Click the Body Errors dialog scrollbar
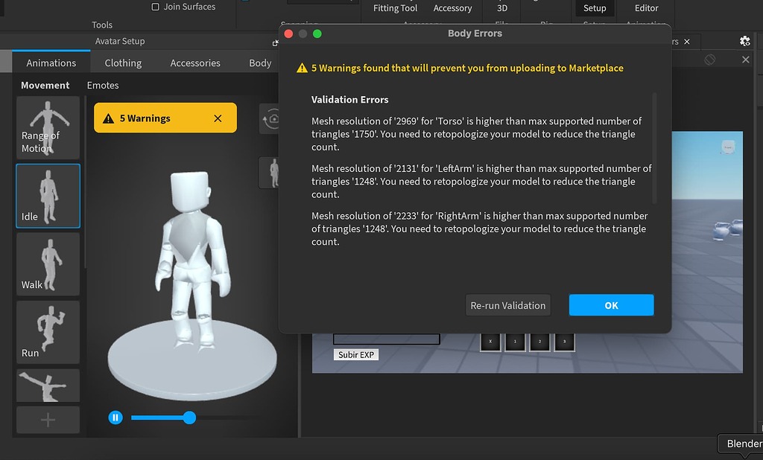This screenshot has height=460, width=763. 654,148
